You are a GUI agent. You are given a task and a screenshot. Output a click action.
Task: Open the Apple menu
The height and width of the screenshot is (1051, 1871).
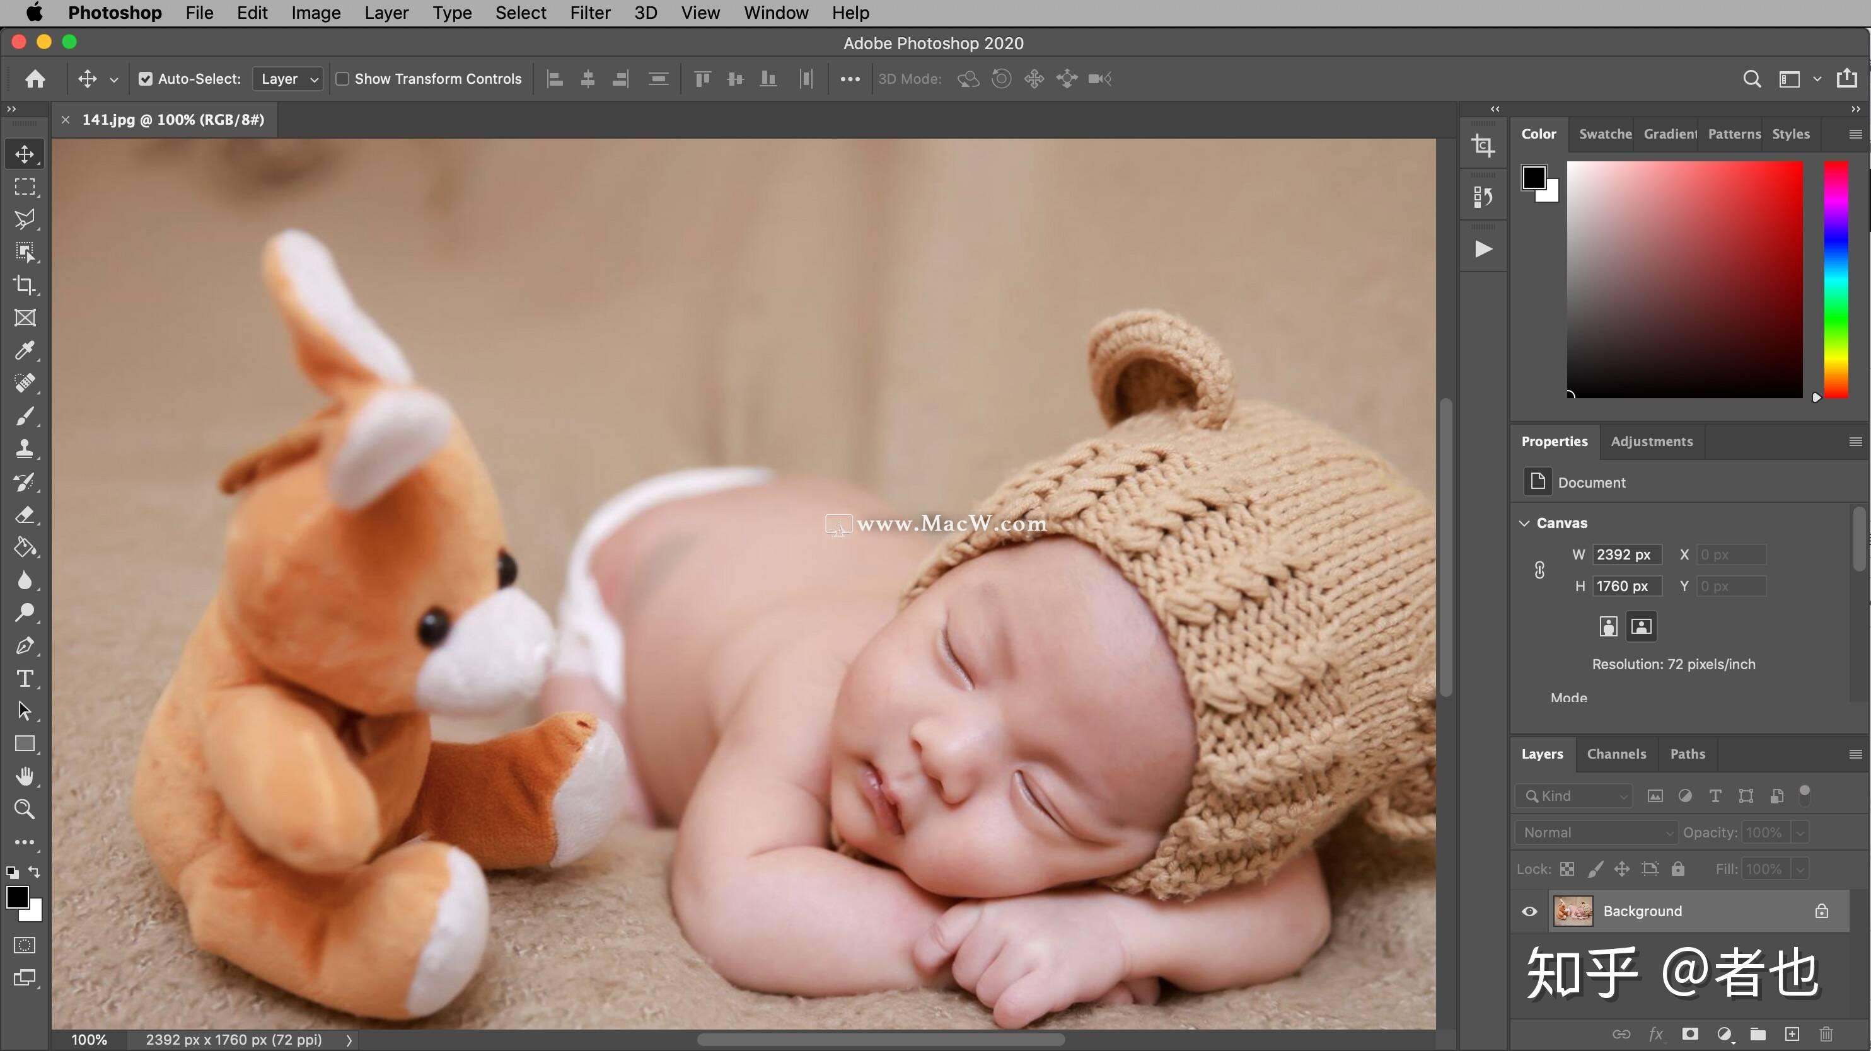(33, 13)
